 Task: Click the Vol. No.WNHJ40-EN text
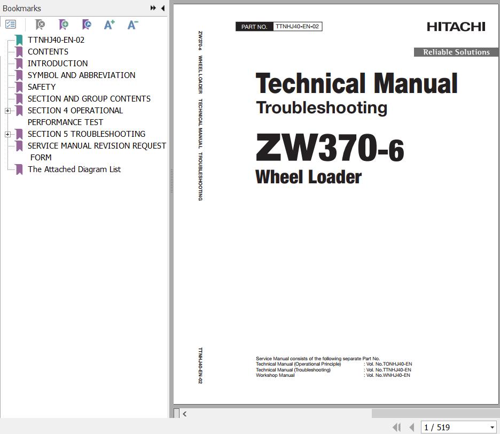388,375
